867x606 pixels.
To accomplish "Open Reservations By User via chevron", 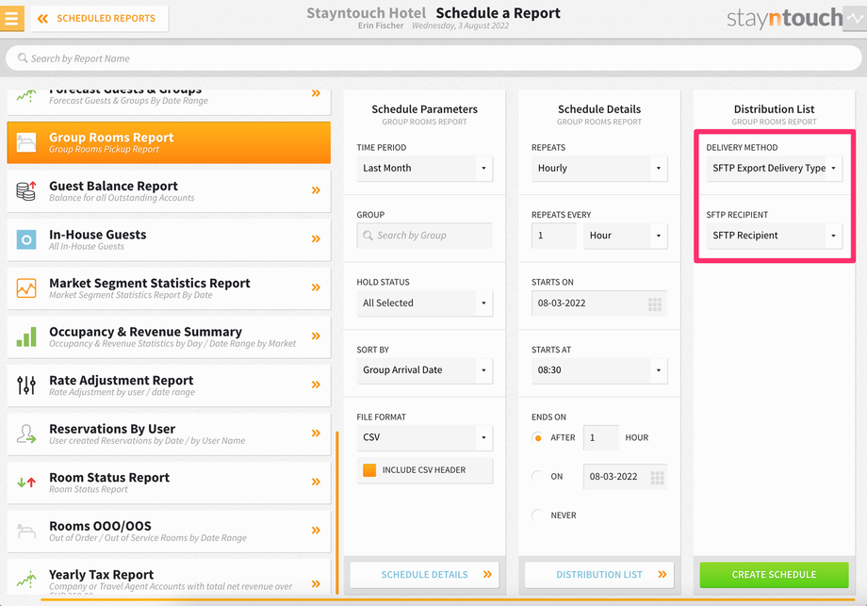I will click(316, 433).
